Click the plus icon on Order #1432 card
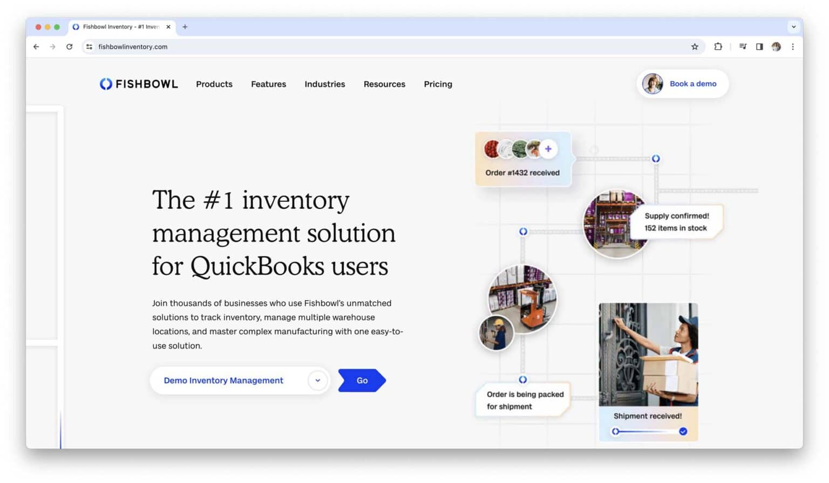This screenshot has width=829, height=483. click(548, 148)
